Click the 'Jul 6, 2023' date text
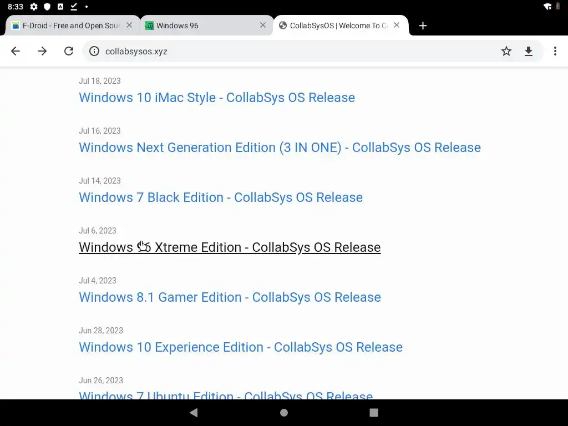Screen dimensions: 568x426 point(98,231)
